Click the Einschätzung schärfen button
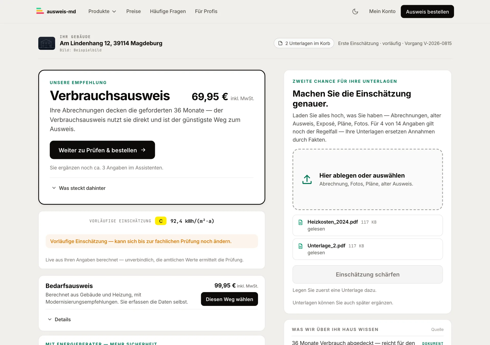Viewport: 490px width, 345px height. coord(367,274)
